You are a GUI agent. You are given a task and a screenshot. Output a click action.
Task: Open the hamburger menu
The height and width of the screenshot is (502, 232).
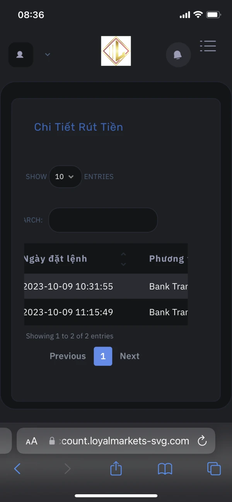pos(208,46)
